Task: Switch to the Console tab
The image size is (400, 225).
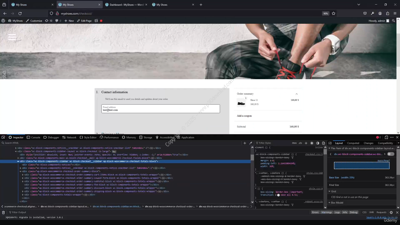Action: click(33, 137)
